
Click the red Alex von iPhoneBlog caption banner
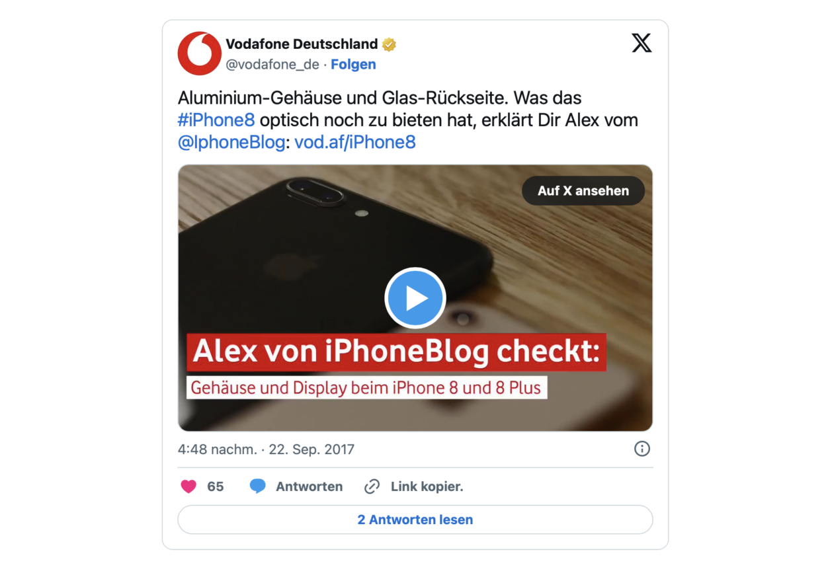pyautogui.click(x=396, y=352)
